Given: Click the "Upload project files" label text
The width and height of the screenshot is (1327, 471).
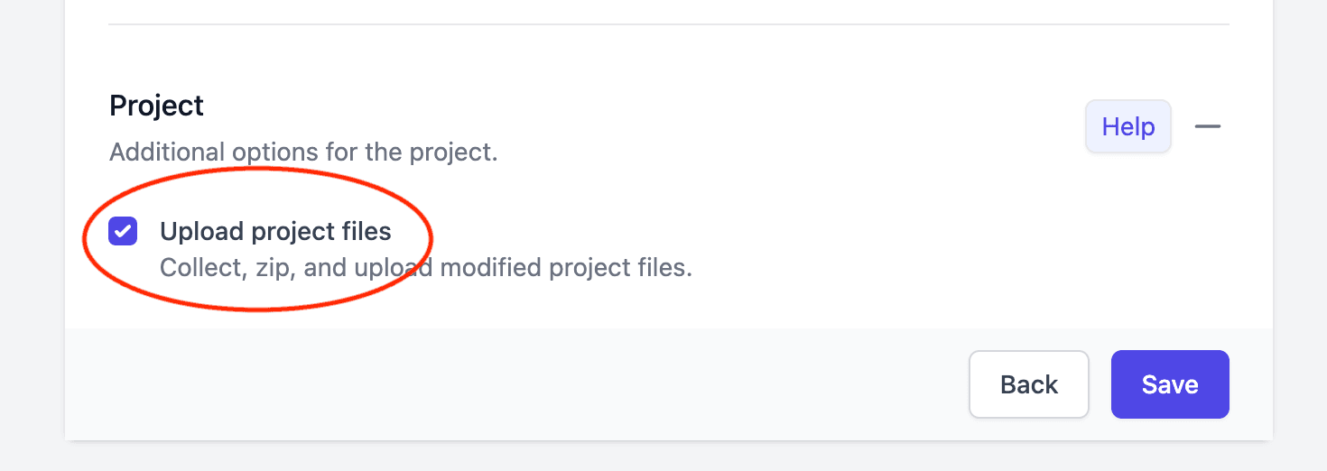Looking at the screenshot, I should pyautogui.click(x=275, y=232).
